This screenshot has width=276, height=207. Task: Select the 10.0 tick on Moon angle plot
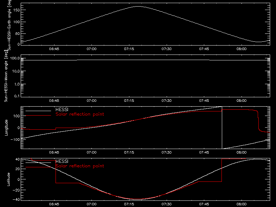[x=16, y=71]
